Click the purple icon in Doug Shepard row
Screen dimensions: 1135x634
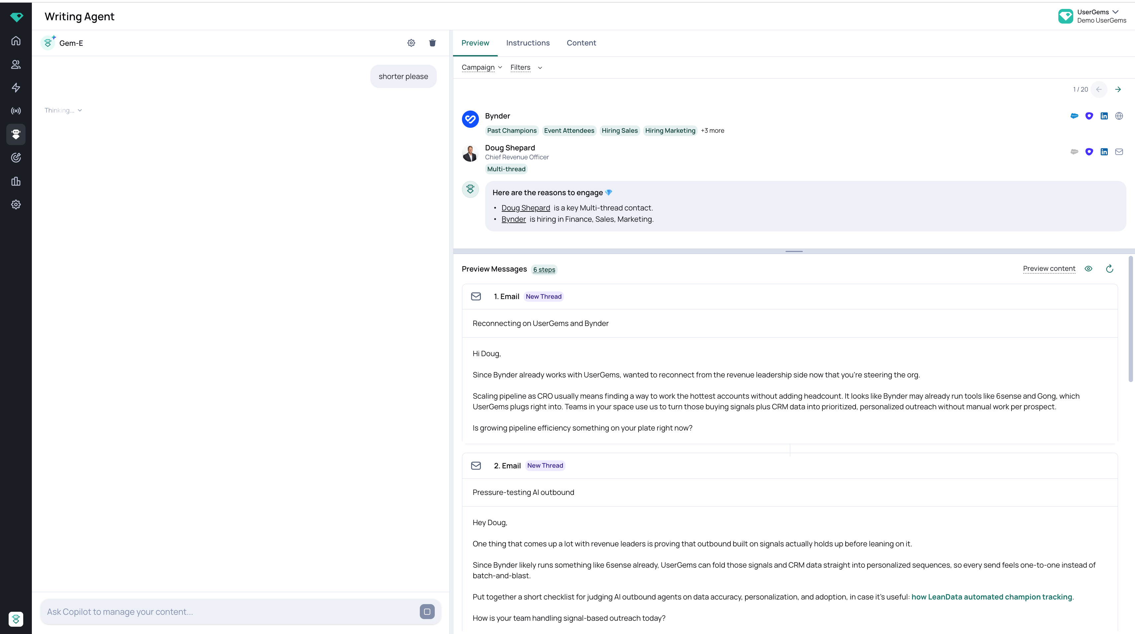click(x=1089, y=152)
